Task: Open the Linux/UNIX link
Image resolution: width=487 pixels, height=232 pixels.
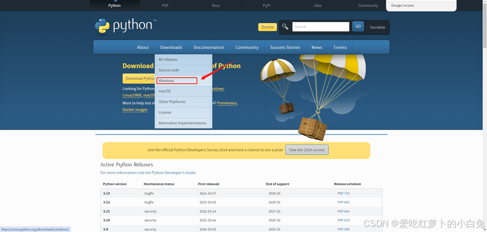Action: pos(132,95)
